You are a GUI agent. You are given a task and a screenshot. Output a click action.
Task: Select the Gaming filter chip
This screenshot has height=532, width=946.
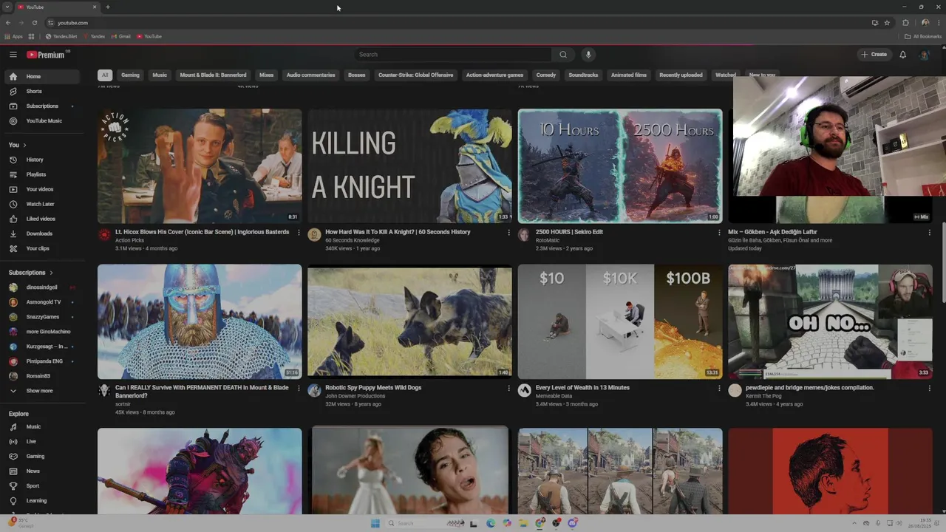point(130,75)
